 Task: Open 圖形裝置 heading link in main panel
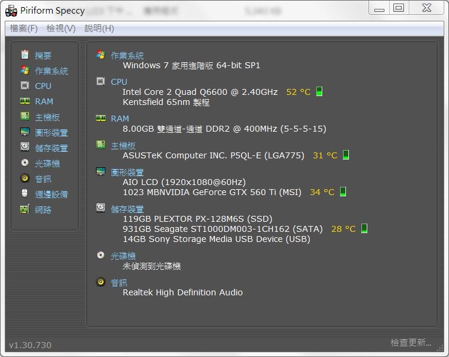point(127,173)
